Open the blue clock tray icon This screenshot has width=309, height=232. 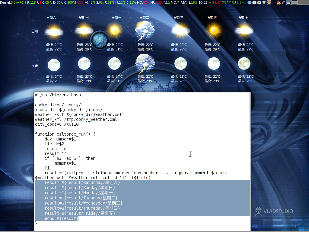click(x=250, y=2)
